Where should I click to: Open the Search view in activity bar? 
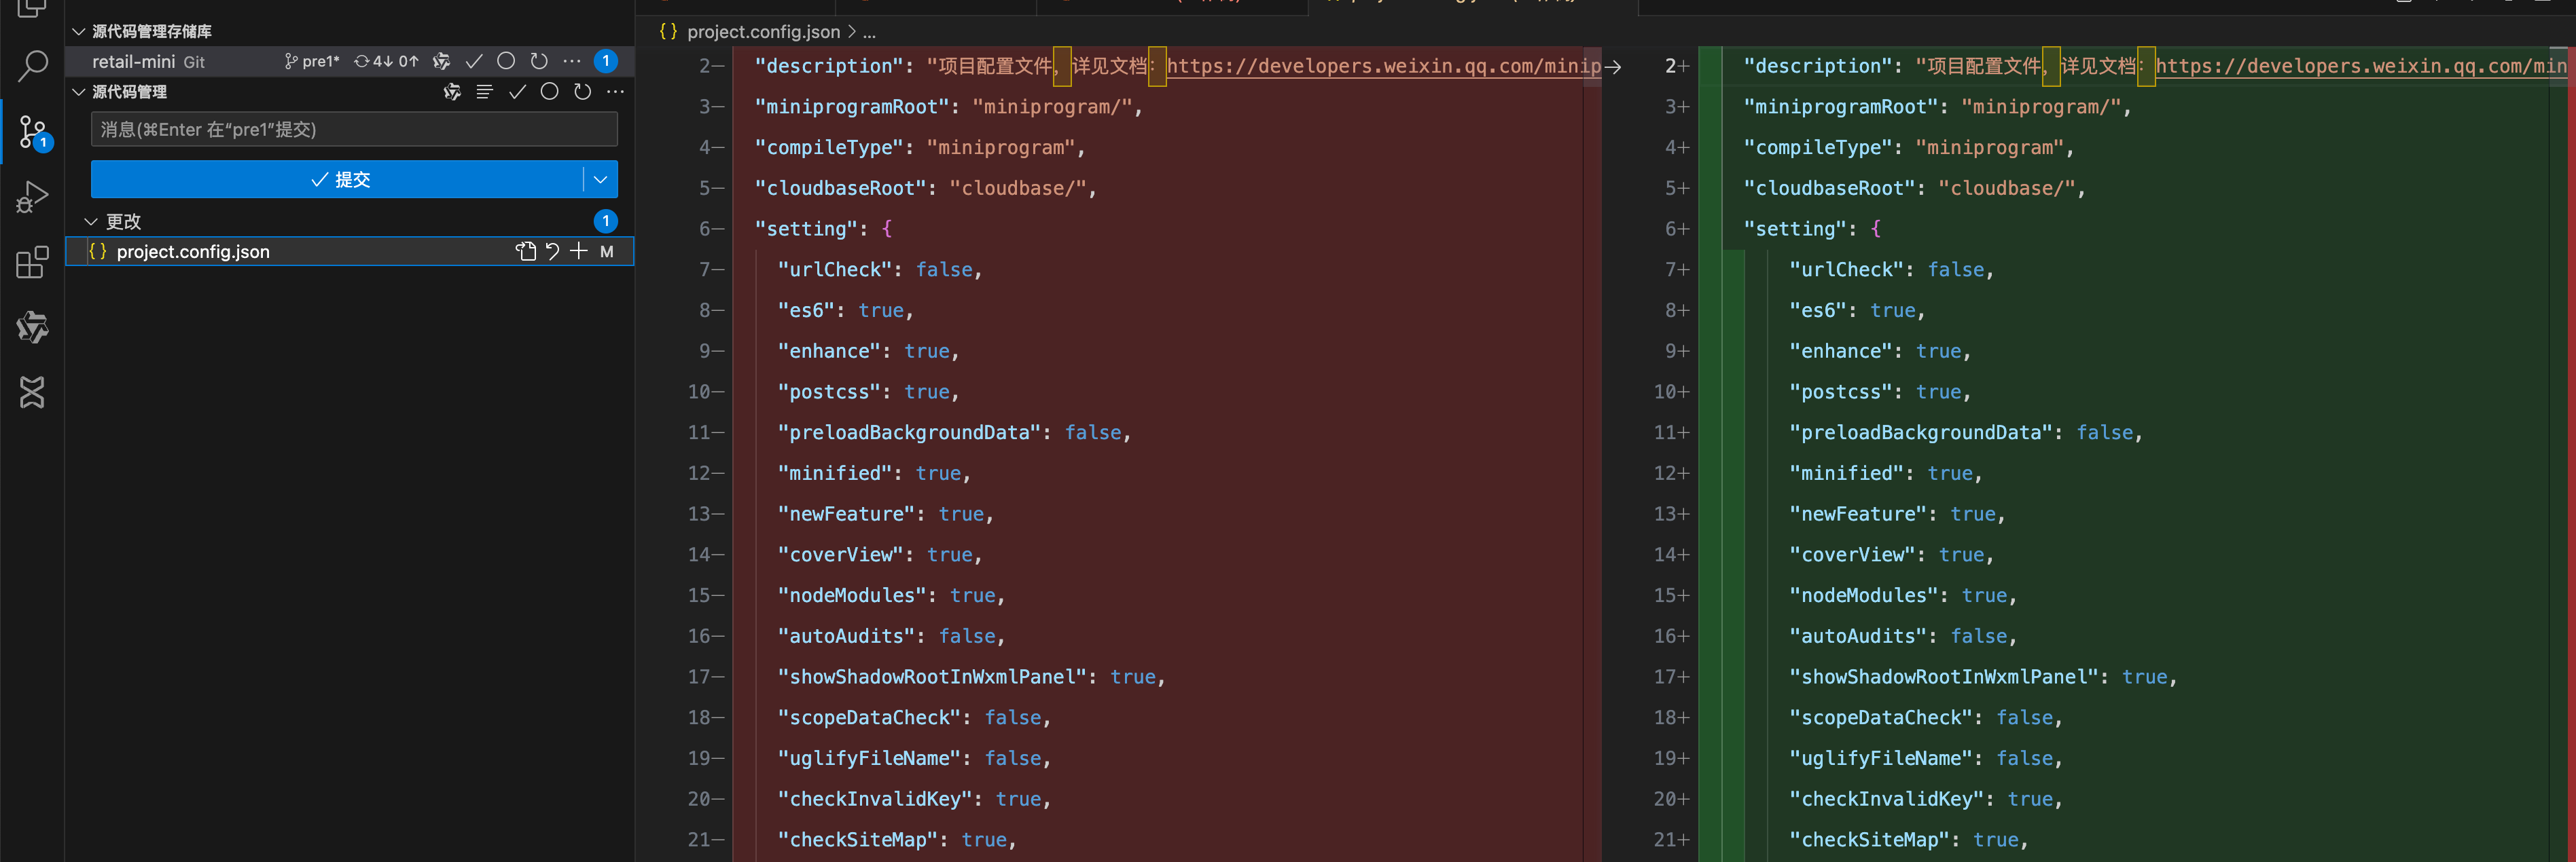[32, 67]
